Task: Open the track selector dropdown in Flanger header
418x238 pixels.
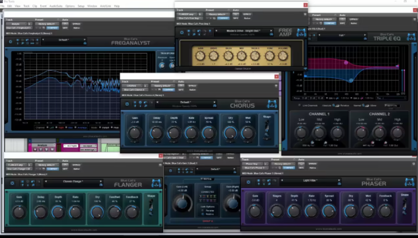Action: pos(16,165)
